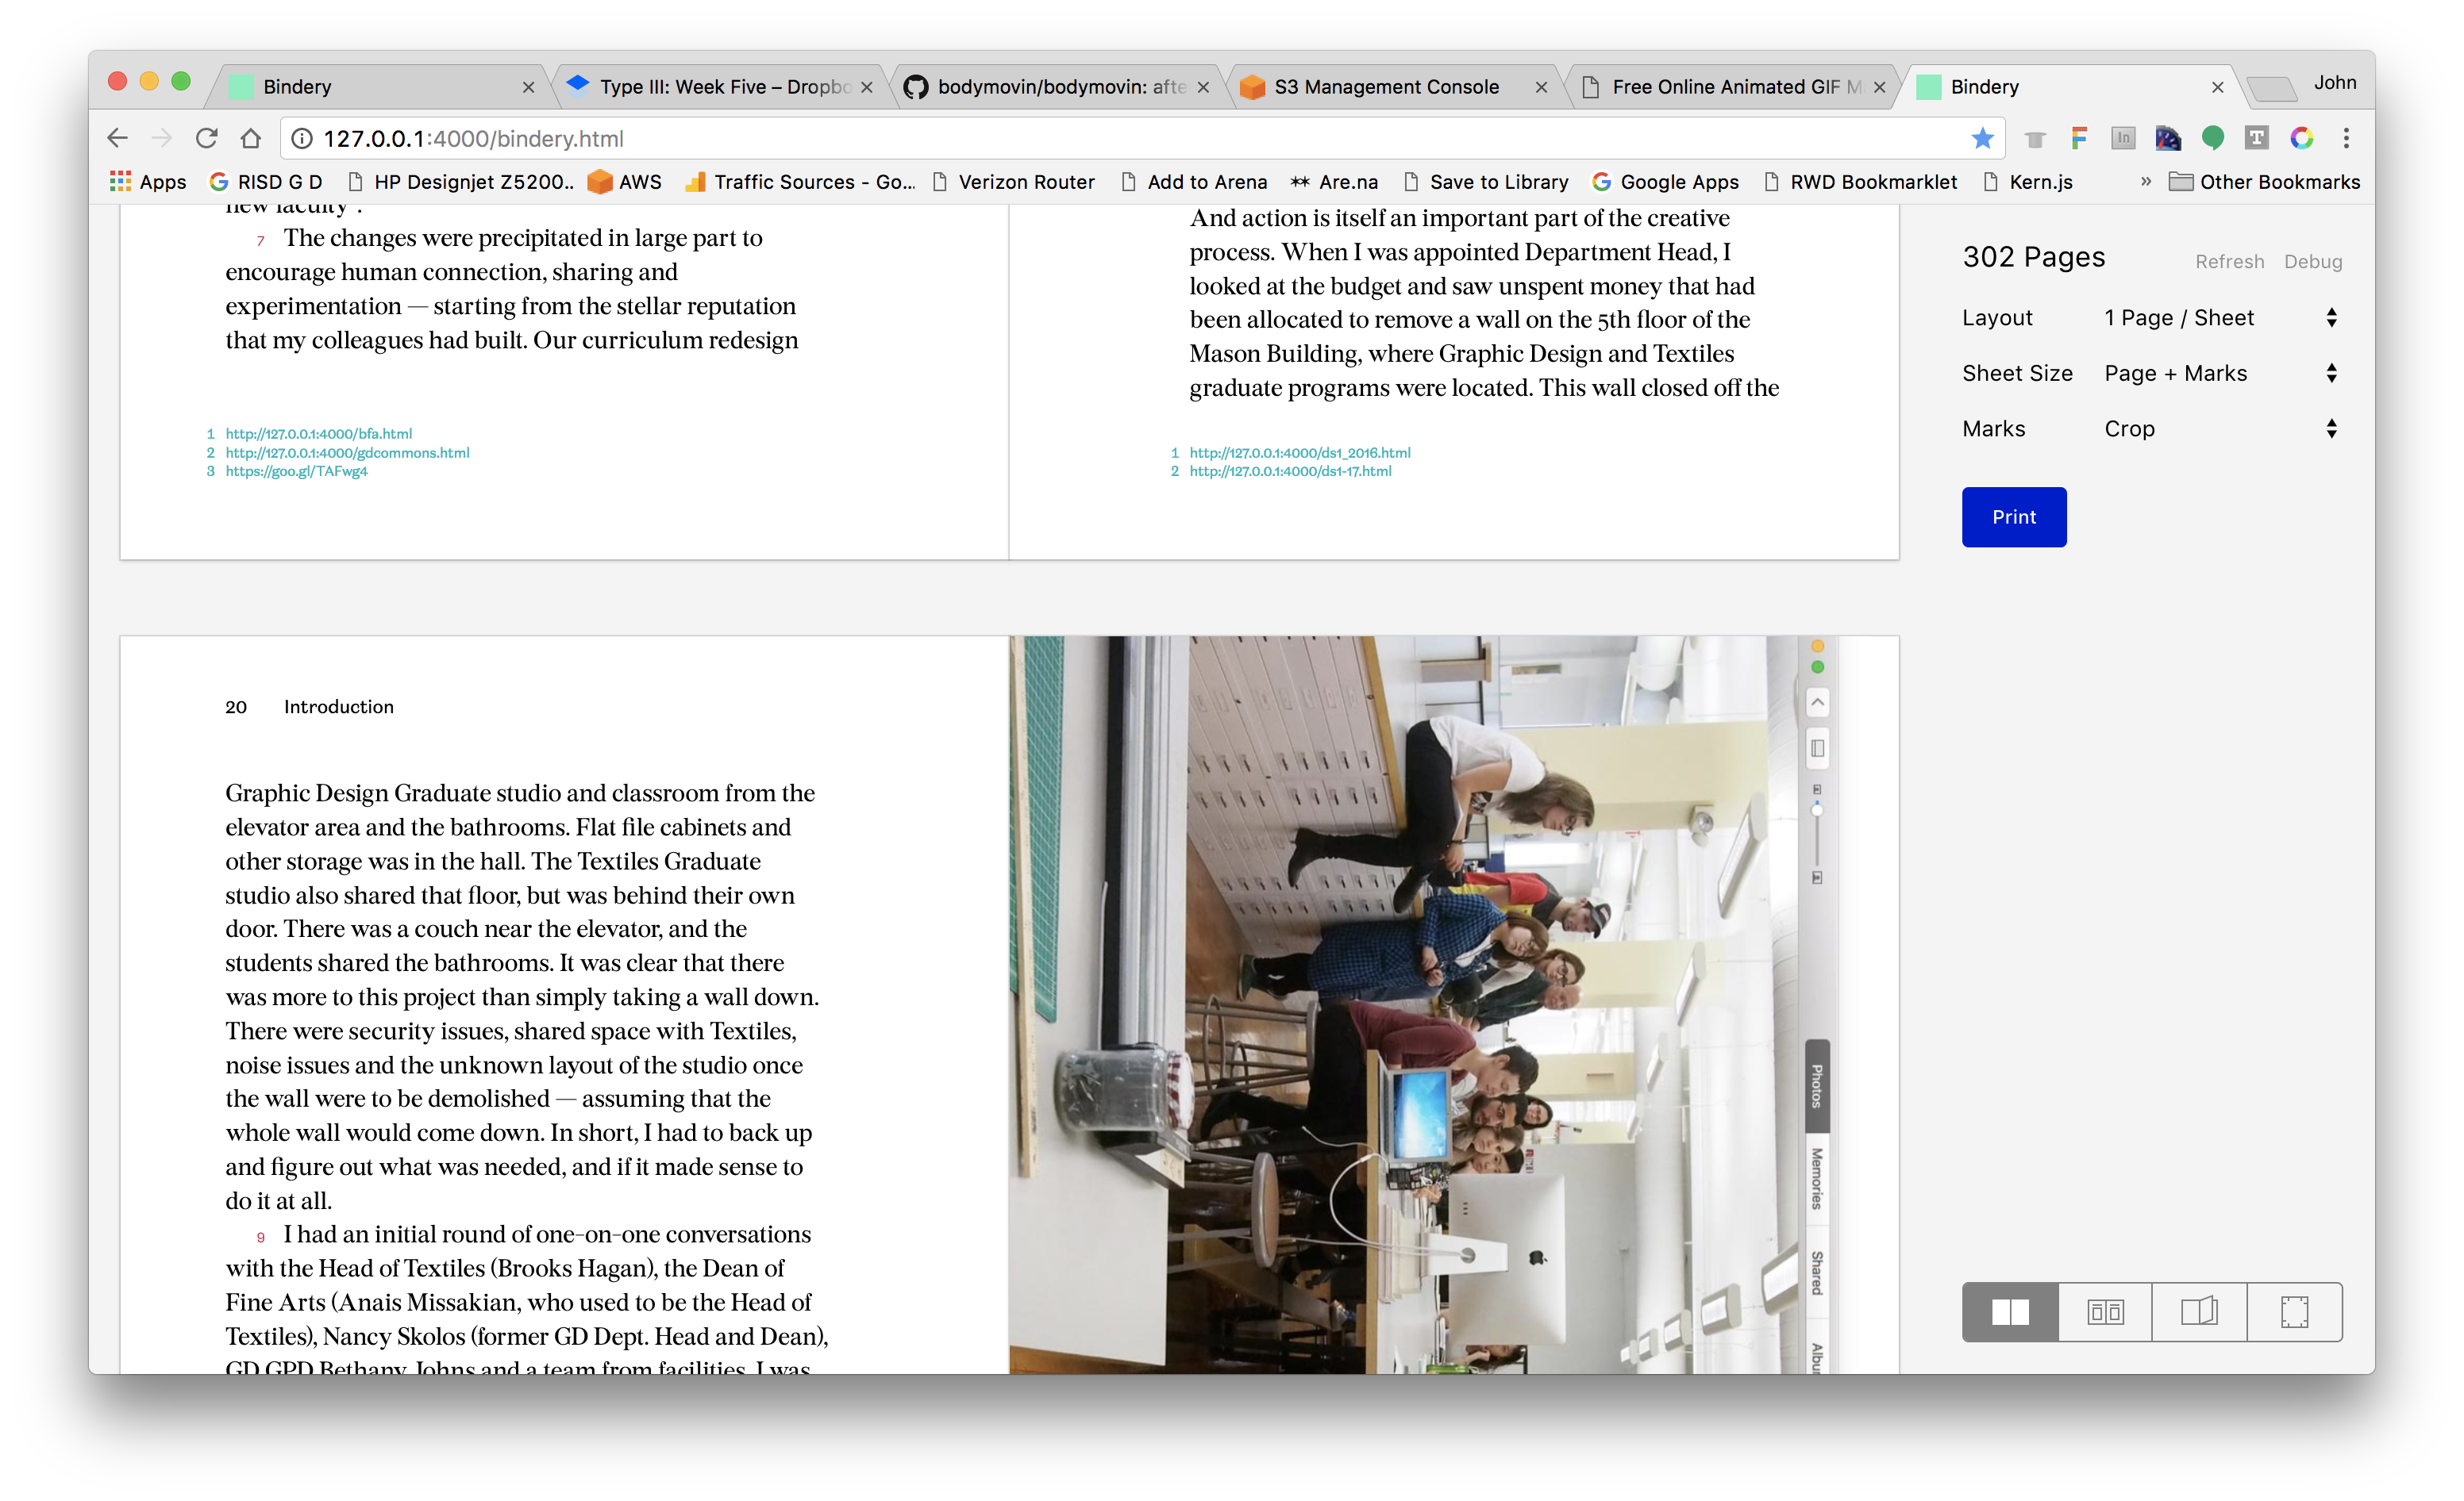
Task: Toggle the bookmark star icon
Action: click(1982, 139)
